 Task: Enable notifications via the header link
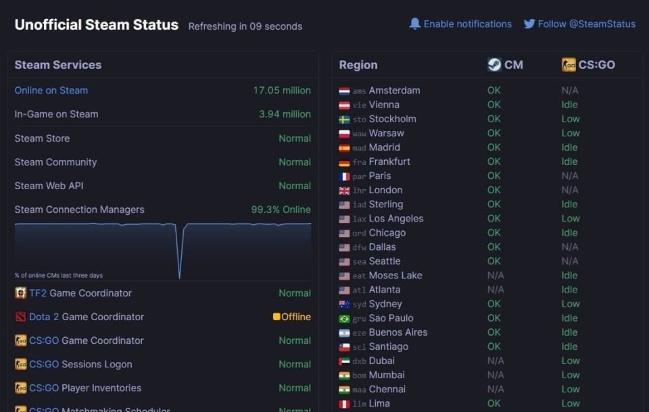click(467, 24)
